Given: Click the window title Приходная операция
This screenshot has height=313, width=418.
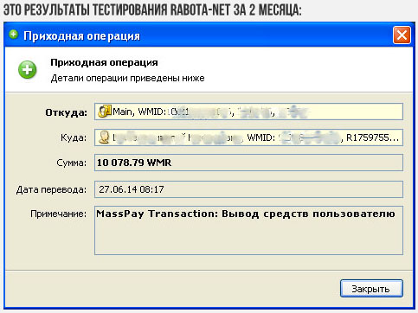Looking at the screenshot, I should coord(81,36).
